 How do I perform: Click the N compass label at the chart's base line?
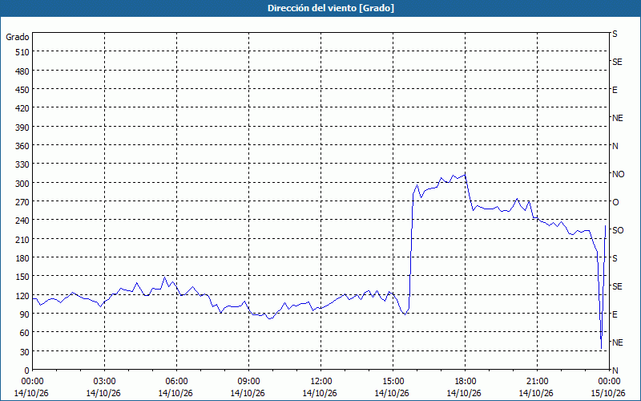point(615,371)
